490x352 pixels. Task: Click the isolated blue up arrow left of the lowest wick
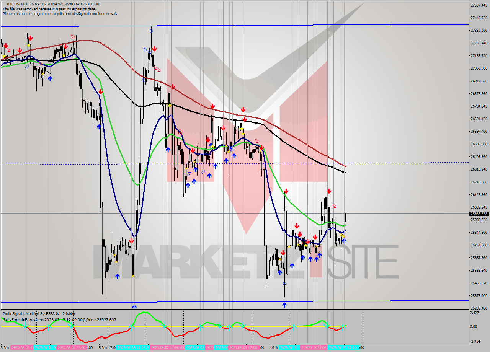click(117, 276)
